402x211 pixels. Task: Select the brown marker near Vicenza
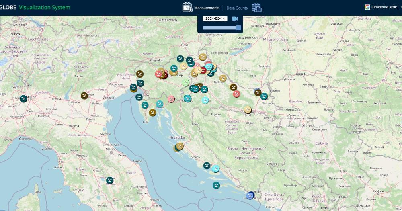pos(84,96)
